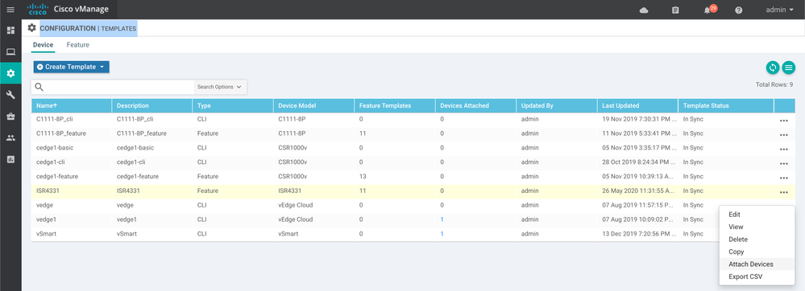
Task: Select the Configuration gear sidebar icon
Action: [x=10, y=73]
